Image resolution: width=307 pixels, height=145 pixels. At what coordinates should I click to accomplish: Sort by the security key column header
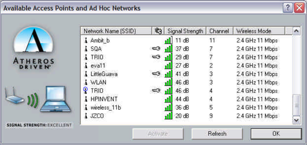pos(158,31)
